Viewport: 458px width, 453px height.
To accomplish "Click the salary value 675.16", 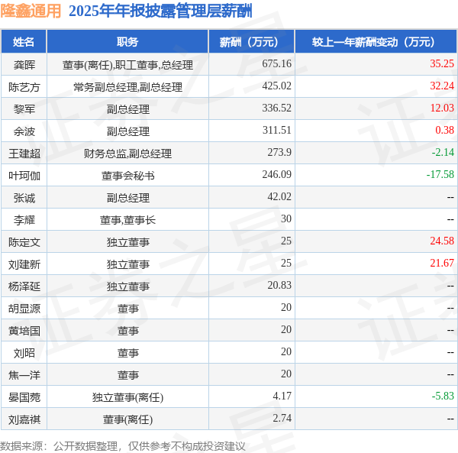I will pos(276,63).
